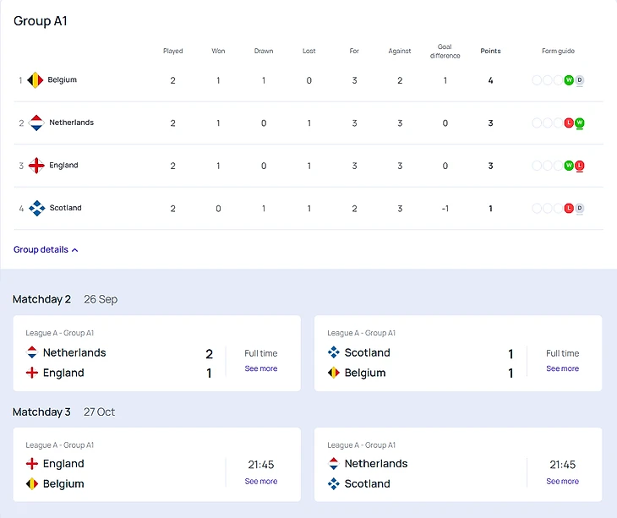Viewport: 617px width, 518px height.
Task: Select Belgium team name in standings
Action: click(62, 80)
